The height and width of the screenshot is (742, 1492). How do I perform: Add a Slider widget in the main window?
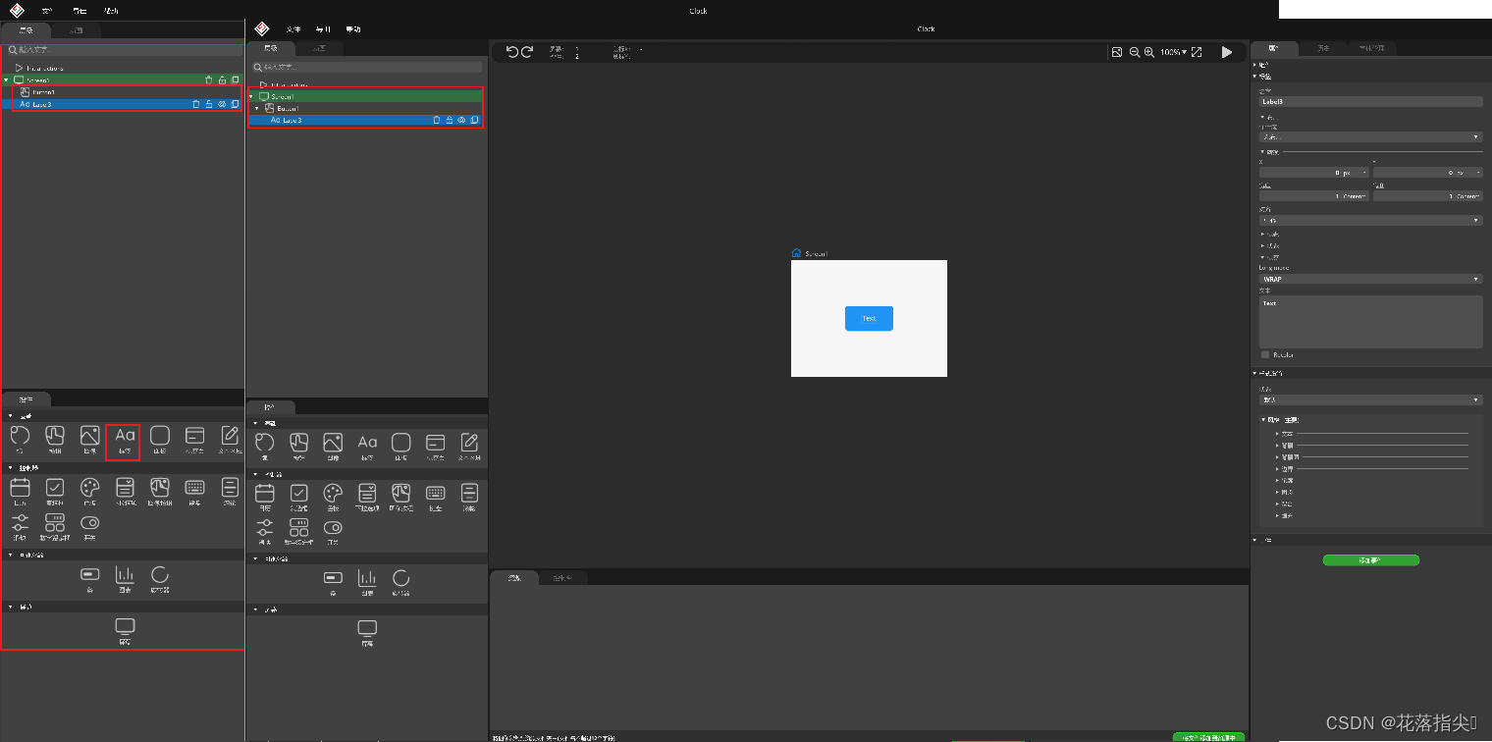tap(265, 531)
